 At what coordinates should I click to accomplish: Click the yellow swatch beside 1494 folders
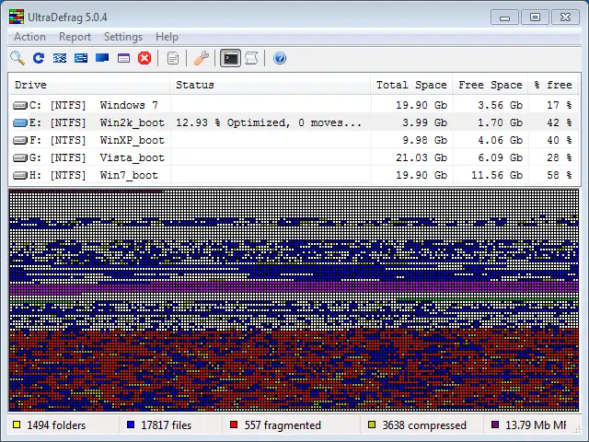(17, 425)
